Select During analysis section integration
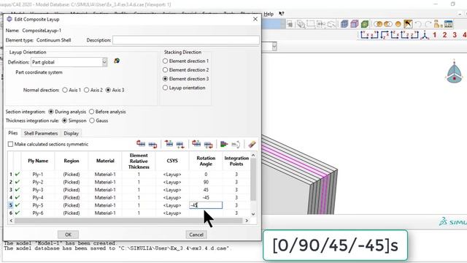The image size is (467, 263). point(51,112)
